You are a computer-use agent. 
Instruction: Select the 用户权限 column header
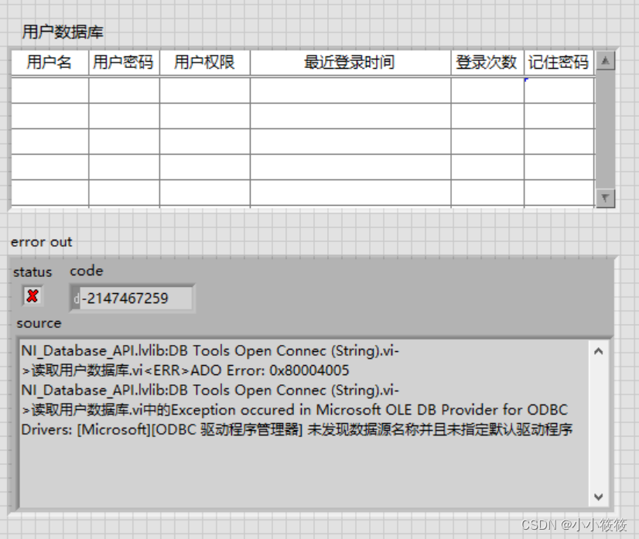pos(203,63)
